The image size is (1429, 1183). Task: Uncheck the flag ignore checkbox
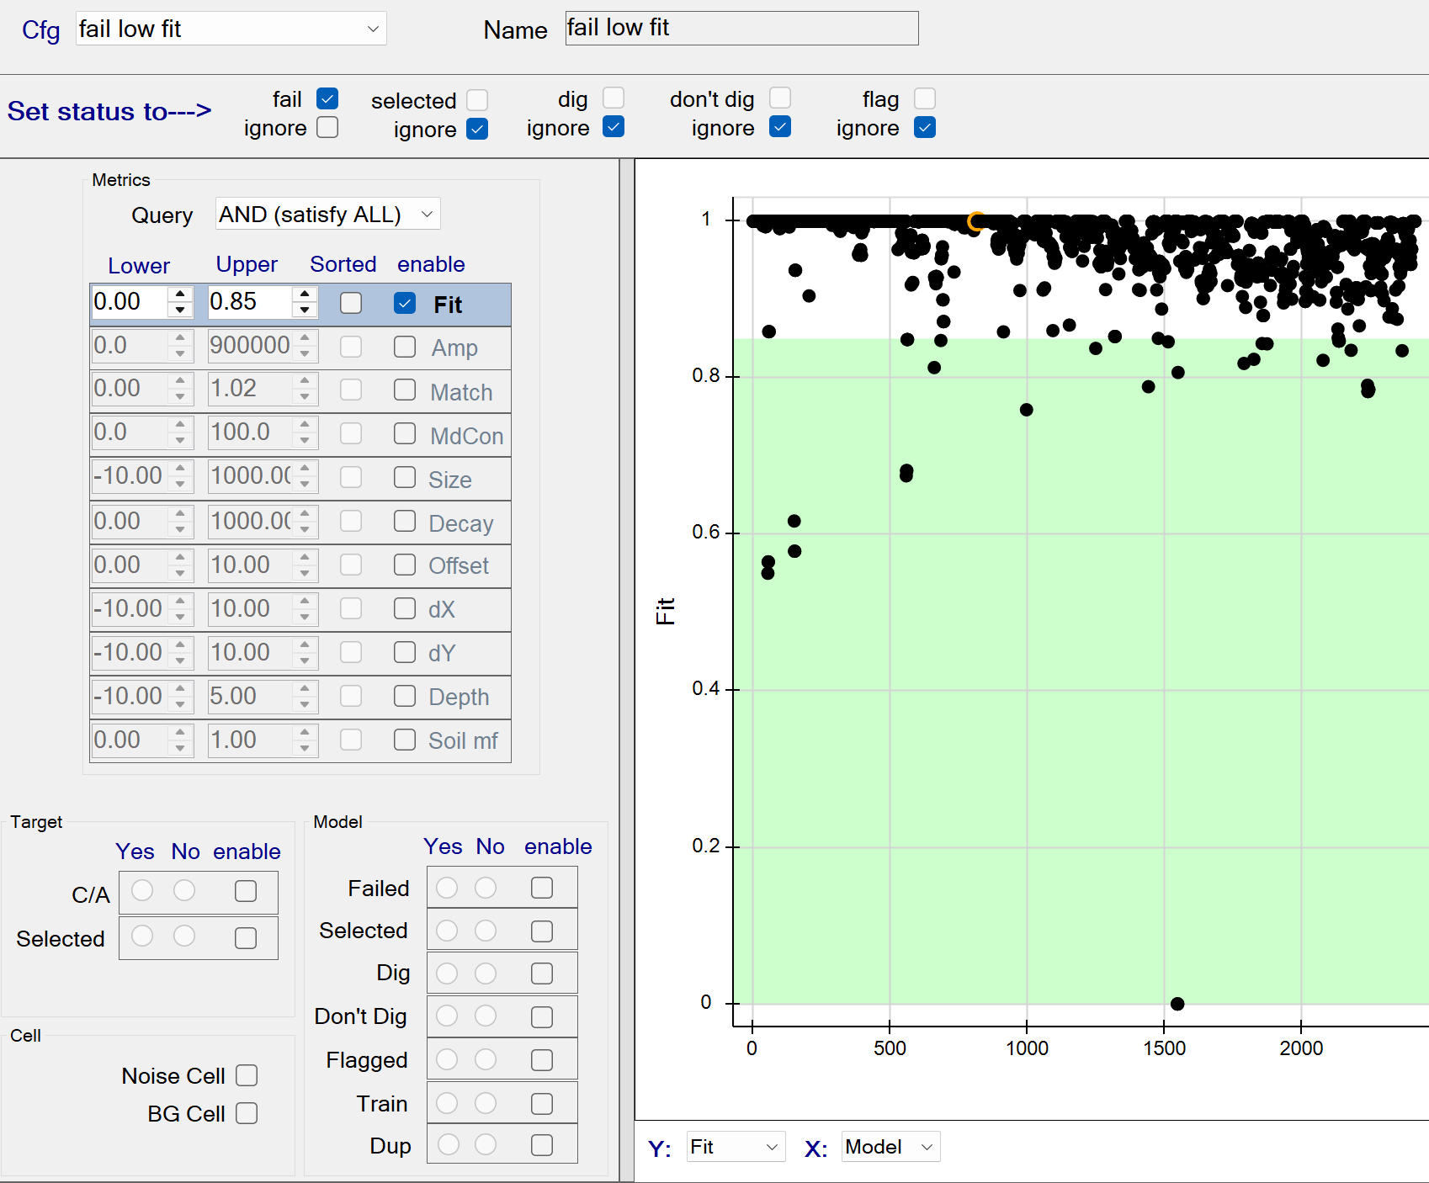(925, 128)
